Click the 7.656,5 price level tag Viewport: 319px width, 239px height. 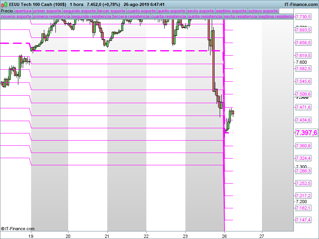[303, 43]
